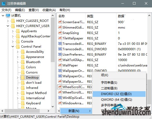Click the Colors folder icon in the tree
Viewport: 152px width, 119px height.
(x=23, y=67)
